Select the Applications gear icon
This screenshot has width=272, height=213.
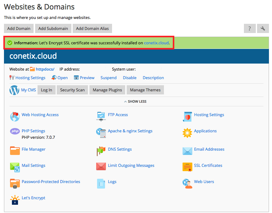tap(187, 132)
